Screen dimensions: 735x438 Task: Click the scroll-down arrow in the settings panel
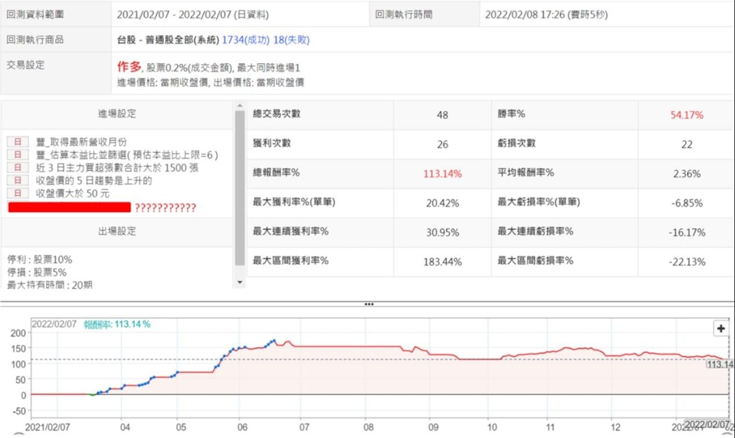click(x=239, y=281)
